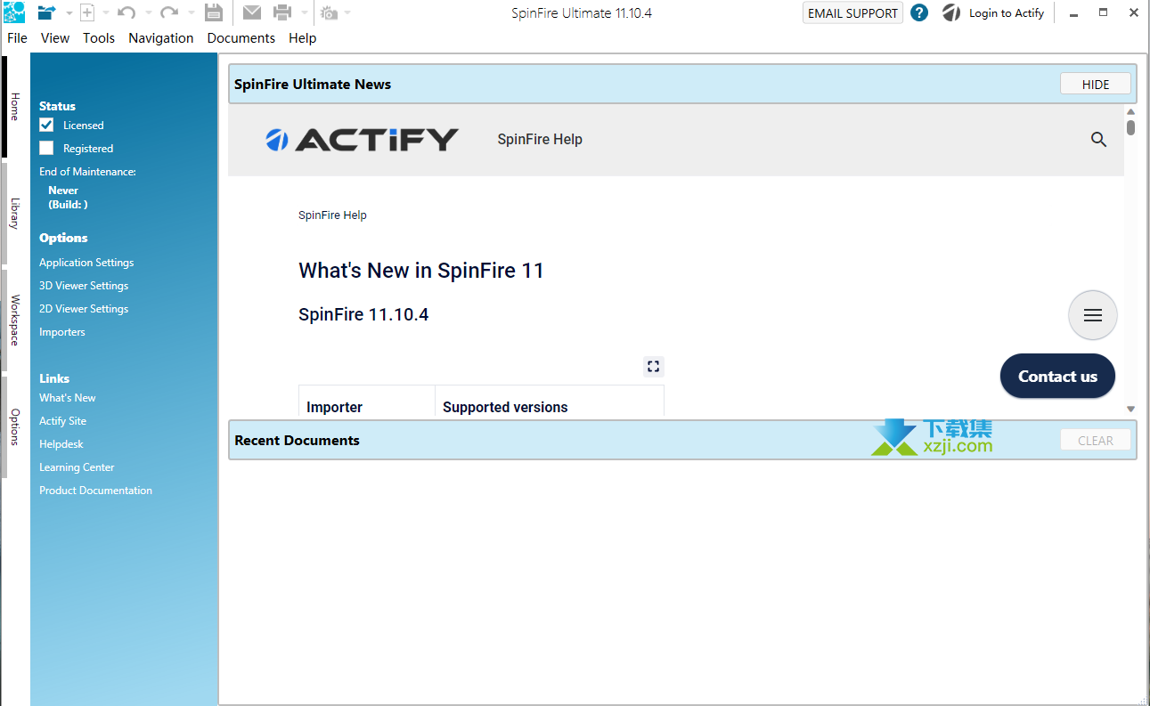Screen dimensions: 1150x706
Task: Expand the new document dropdown arrow
Action: tap(105, 12)
